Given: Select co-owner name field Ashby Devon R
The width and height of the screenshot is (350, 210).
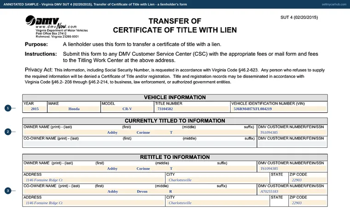Looking at the screenshot, I should pyautogui.click(x=140, y=192).
